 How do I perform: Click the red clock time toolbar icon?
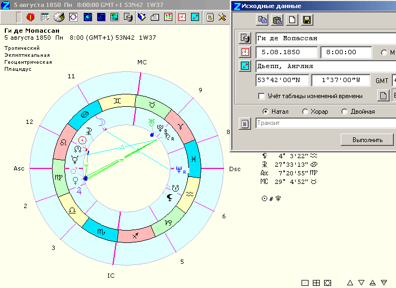[181, 17]
